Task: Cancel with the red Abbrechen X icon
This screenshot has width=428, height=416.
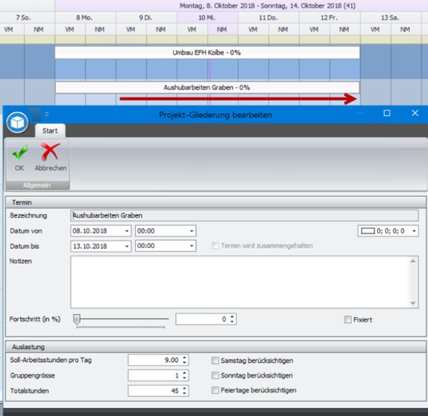Action: [50, 158]
